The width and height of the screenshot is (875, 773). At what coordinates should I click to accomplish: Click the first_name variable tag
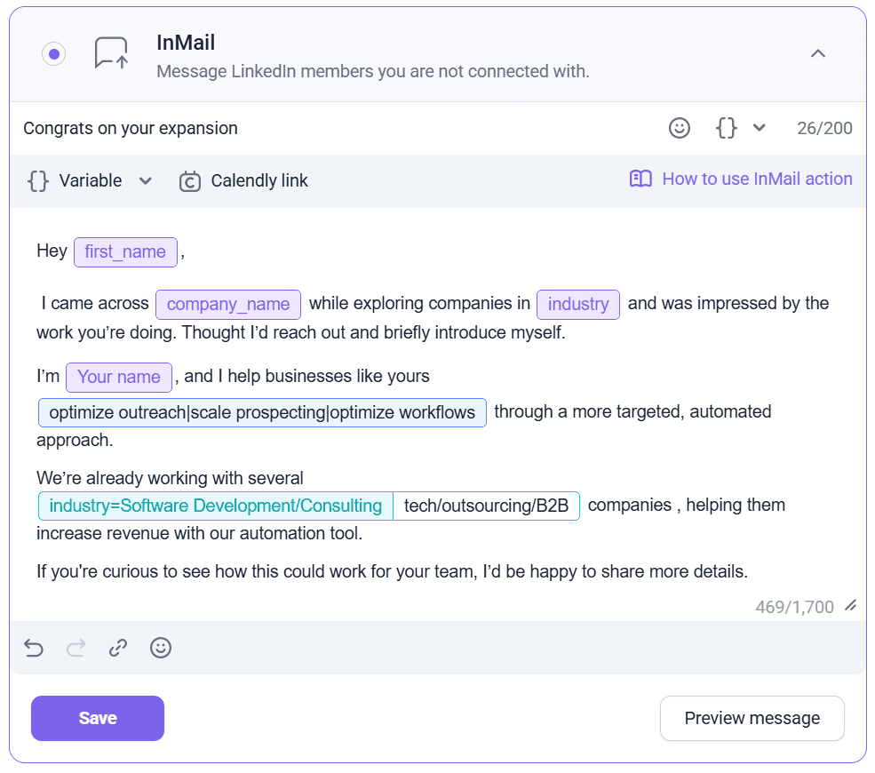click(125, 252)
